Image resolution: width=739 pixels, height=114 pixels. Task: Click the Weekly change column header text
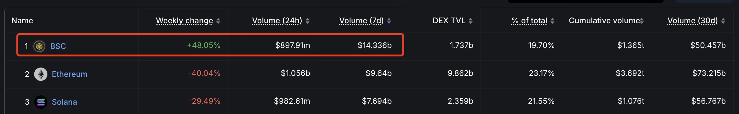click(184, 20)
